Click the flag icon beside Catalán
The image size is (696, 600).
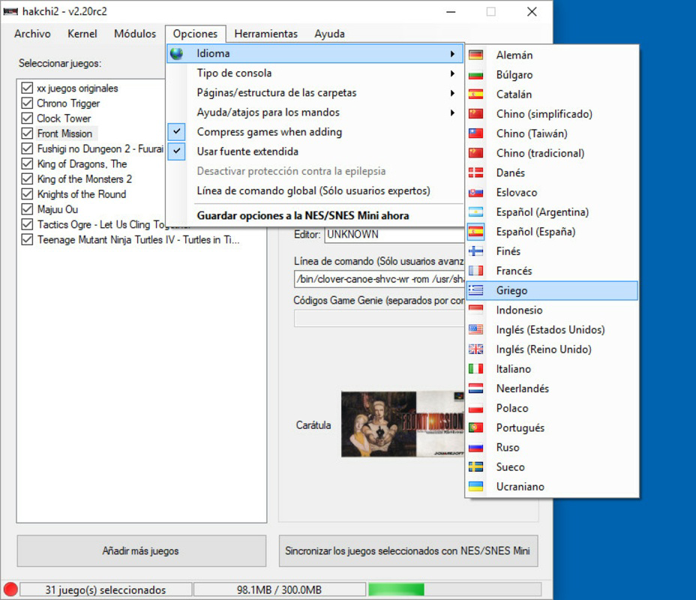pyautogui.click(x=475, y=94)
